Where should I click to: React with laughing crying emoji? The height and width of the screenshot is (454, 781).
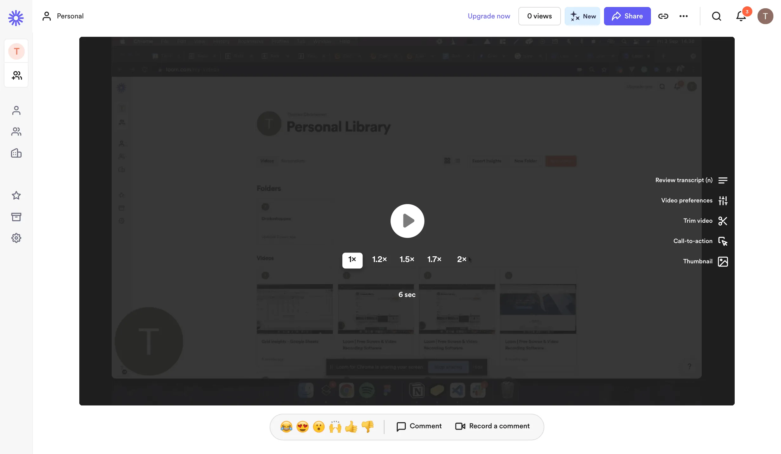click(286, 427)
